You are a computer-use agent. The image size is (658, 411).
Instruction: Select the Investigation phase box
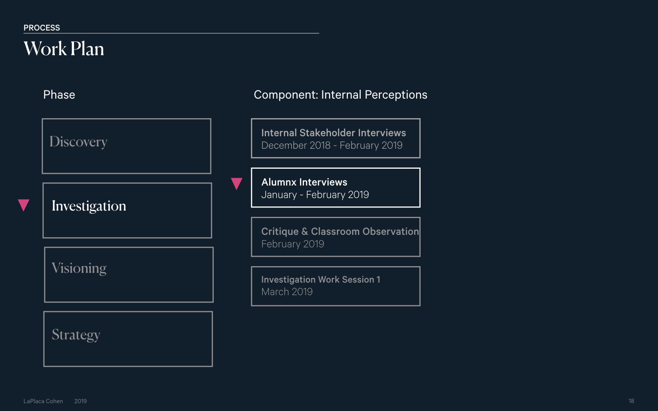click(x=127, y=210)
